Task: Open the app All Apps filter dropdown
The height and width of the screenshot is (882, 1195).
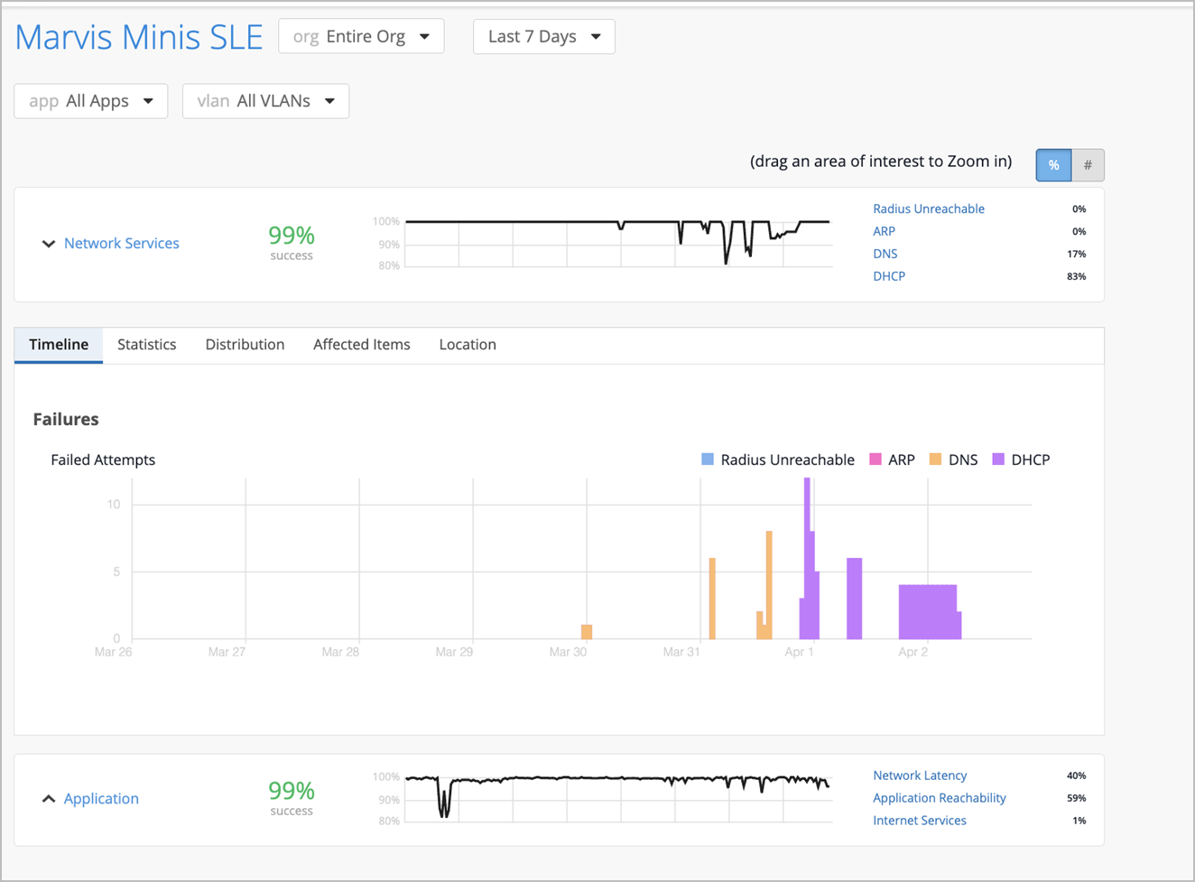Action: 91,101
